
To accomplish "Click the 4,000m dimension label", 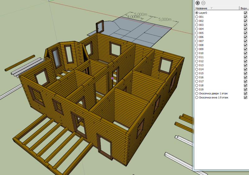I will 133,17.
